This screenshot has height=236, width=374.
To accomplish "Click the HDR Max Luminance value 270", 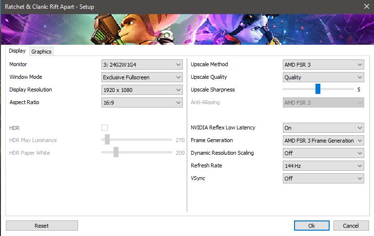I will coord(180,140).
